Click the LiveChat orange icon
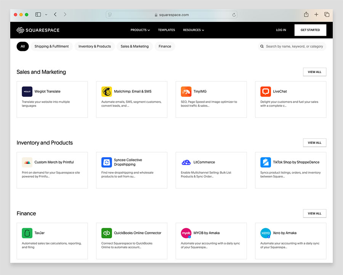The width and height of the screenshot is (343, 275). tap(266, 92)
